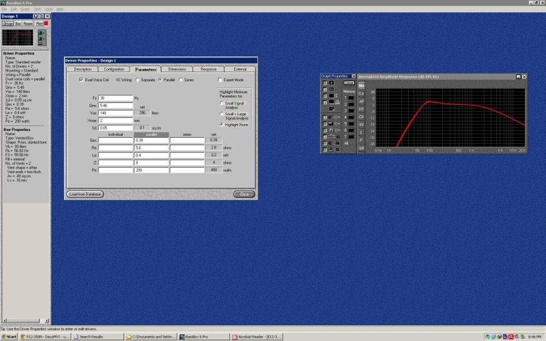Click the NA graph type button
546x341 pixels.
pos(362,86)
